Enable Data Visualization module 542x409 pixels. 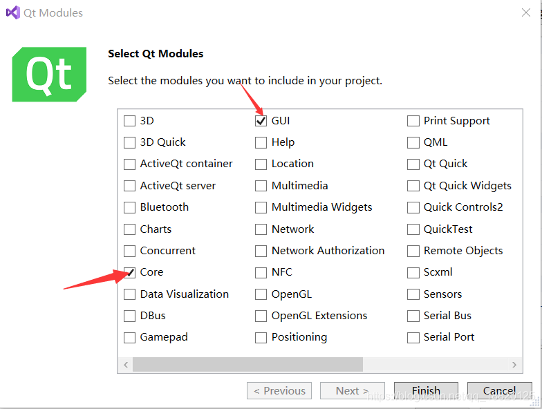(130, 294)
